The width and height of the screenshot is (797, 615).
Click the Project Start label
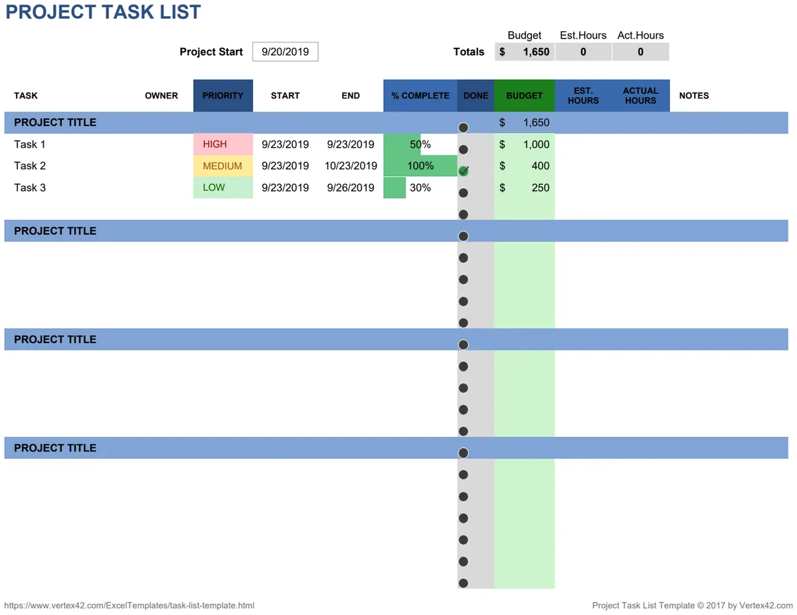tap(211, 52)
